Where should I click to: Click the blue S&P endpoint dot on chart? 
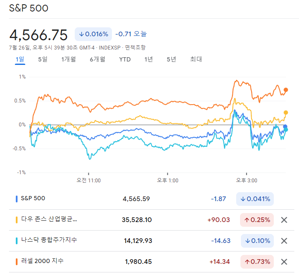285,126
